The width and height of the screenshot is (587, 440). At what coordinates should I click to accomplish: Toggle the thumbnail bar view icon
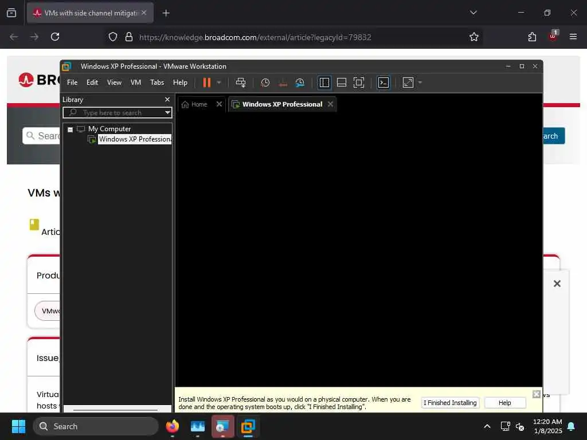coord(342,82)
